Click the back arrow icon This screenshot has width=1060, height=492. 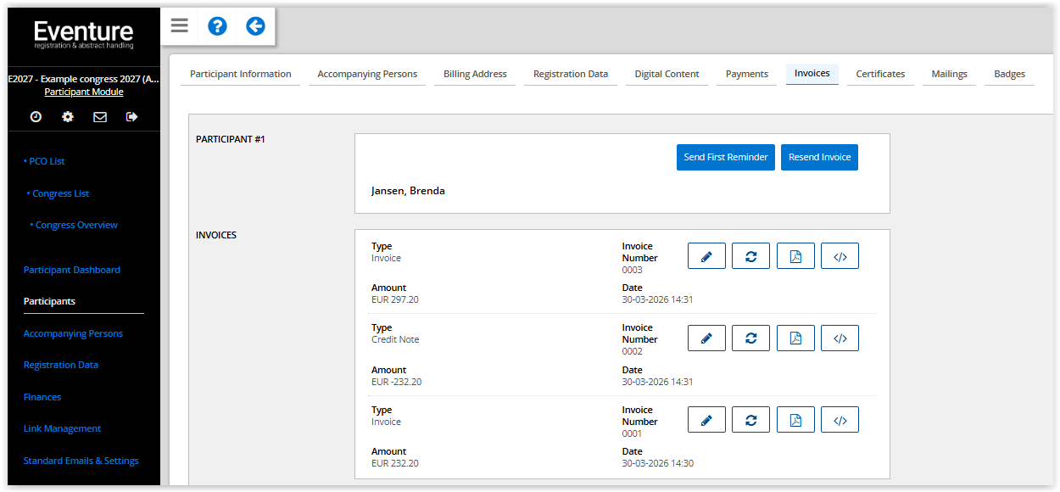255,26
